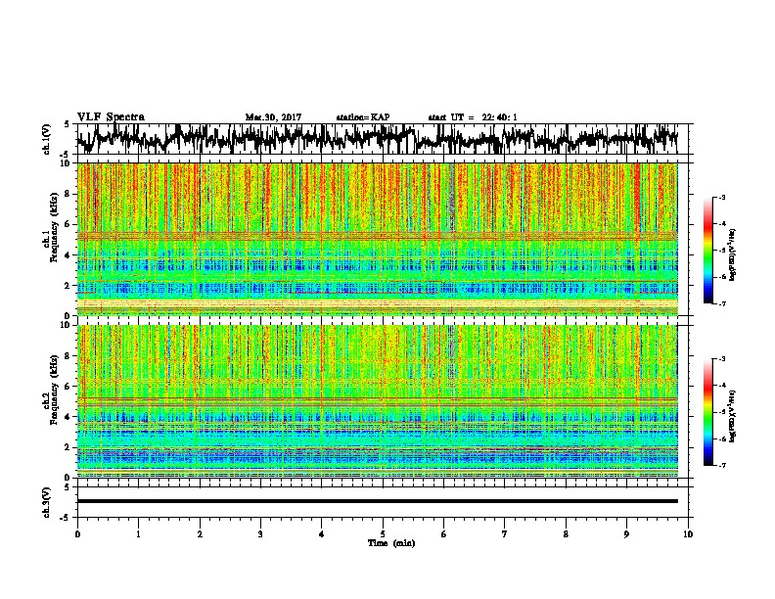
Task: Click the "-3" tick on ch.1 colorbar
Action: click(x=722, y=198)
